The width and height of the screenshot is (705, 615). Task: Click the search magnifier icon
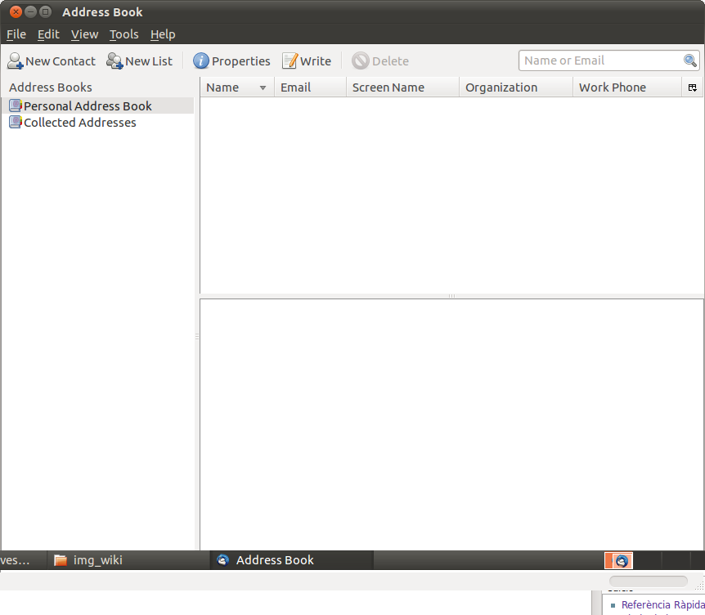pos(690,61)
